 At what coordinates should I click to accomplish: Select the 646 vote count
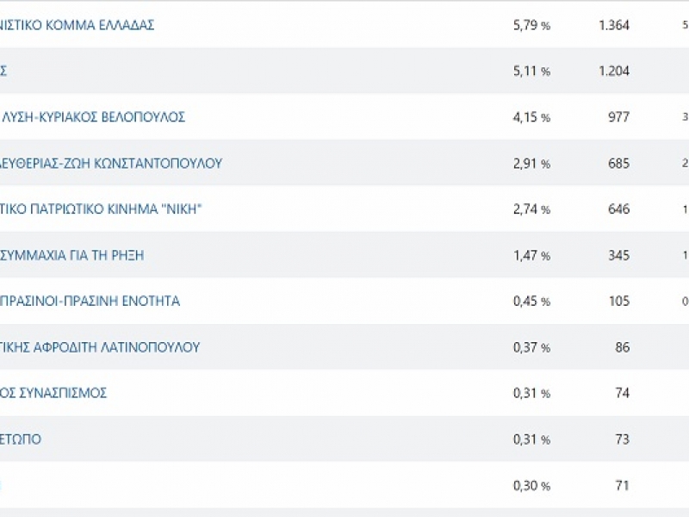618,209
